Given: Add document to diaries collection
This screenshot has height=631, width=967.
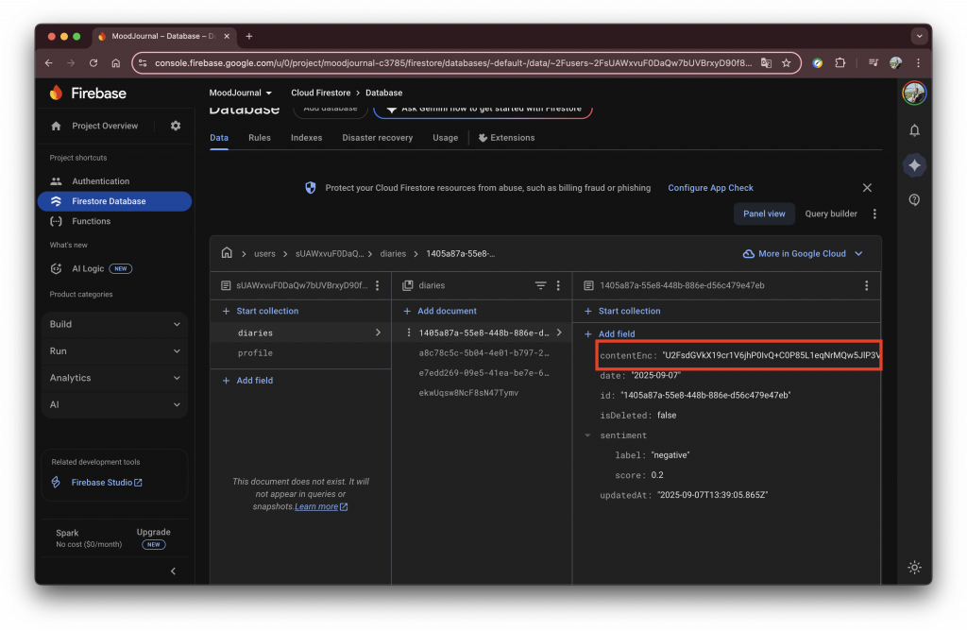Looking at the screenshot, I should [x=440, y=312].
